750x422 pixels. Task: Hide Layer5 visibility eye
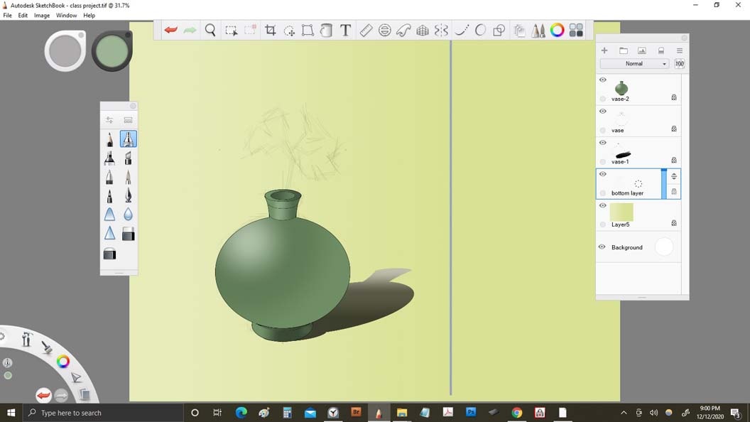coord(603,206)
